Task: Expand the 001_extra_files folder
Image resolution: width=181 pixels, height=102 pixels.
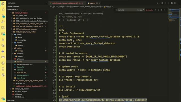Action: 21,16
